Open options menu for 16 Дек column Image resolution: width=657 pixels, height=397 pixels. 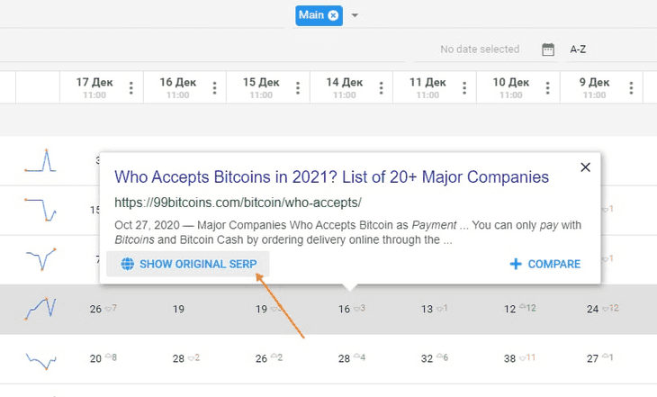click(x=214, y=88)
